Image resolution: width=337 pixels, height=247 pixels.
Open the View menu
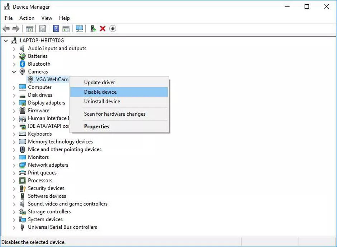click(47, 18)
